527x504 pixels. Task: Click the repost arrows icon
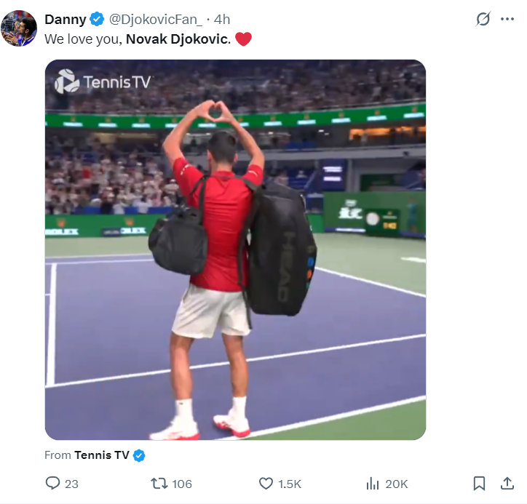point(158,483)
